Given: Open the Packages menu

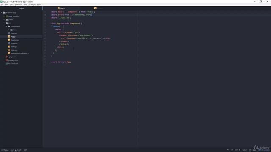Looking at the screenshot, I should [32, 5].
